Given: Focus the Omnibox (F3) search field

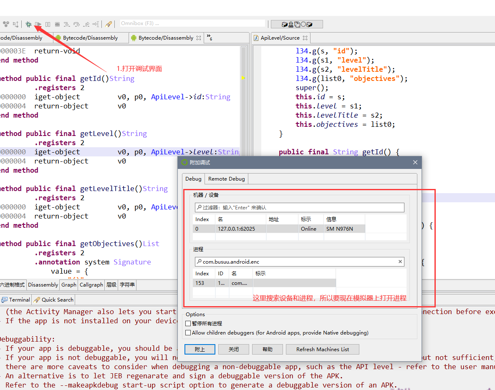Looking at the screenshot, I should point(192,23).
